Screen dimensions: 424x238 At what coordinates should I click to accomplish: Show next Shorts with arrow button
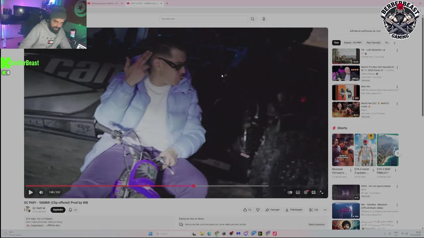point(397,153)
